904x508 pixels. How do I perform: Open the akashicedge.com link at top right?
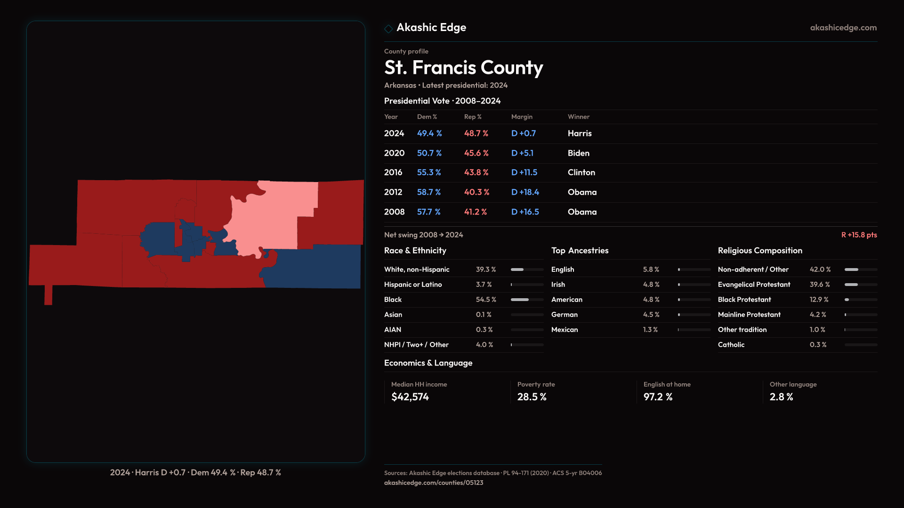(x=843, y=28)
